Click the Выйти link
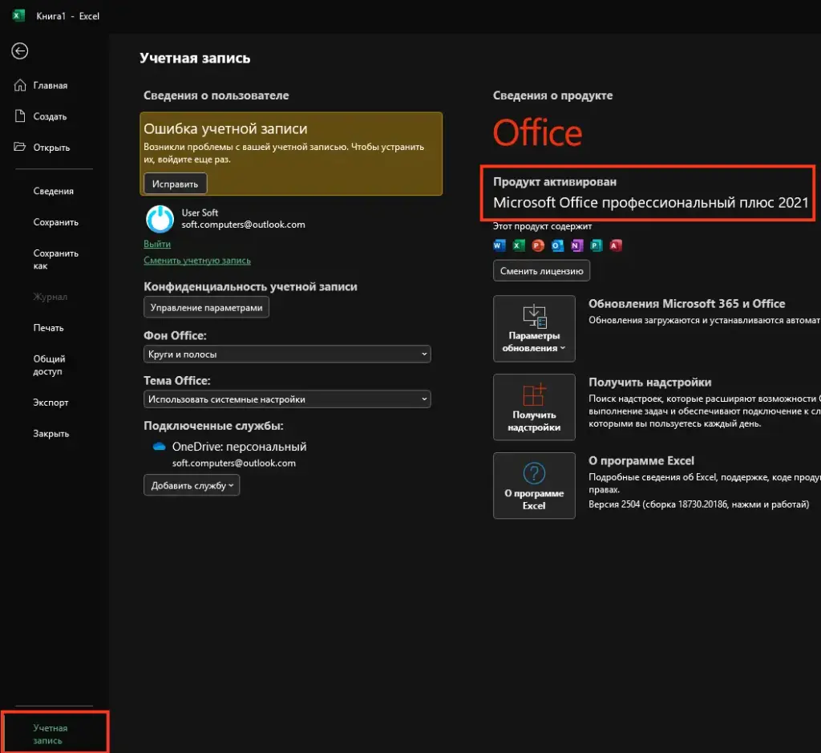Image resolution: width=821 pixels, height=753 pixels. click(x=157, y=244)
